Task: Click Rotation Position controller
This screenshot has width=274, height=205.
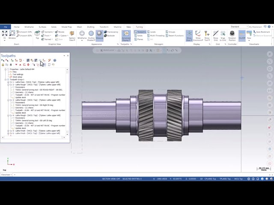Action: 232,35
